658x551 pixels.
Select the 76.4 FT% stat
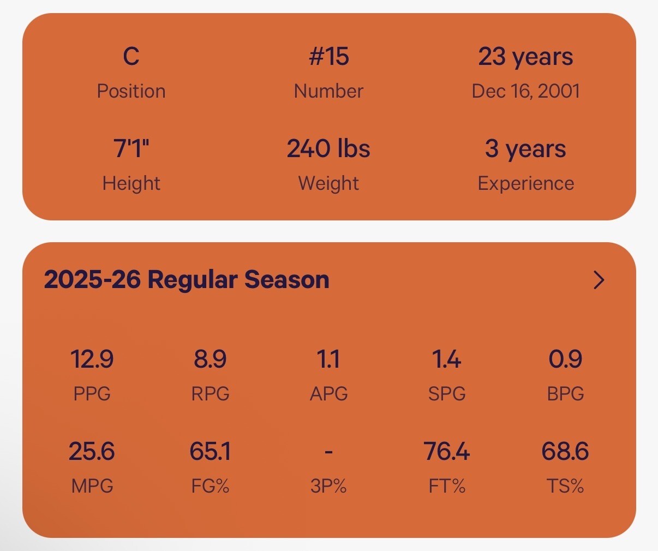click(x=447, y=468)
